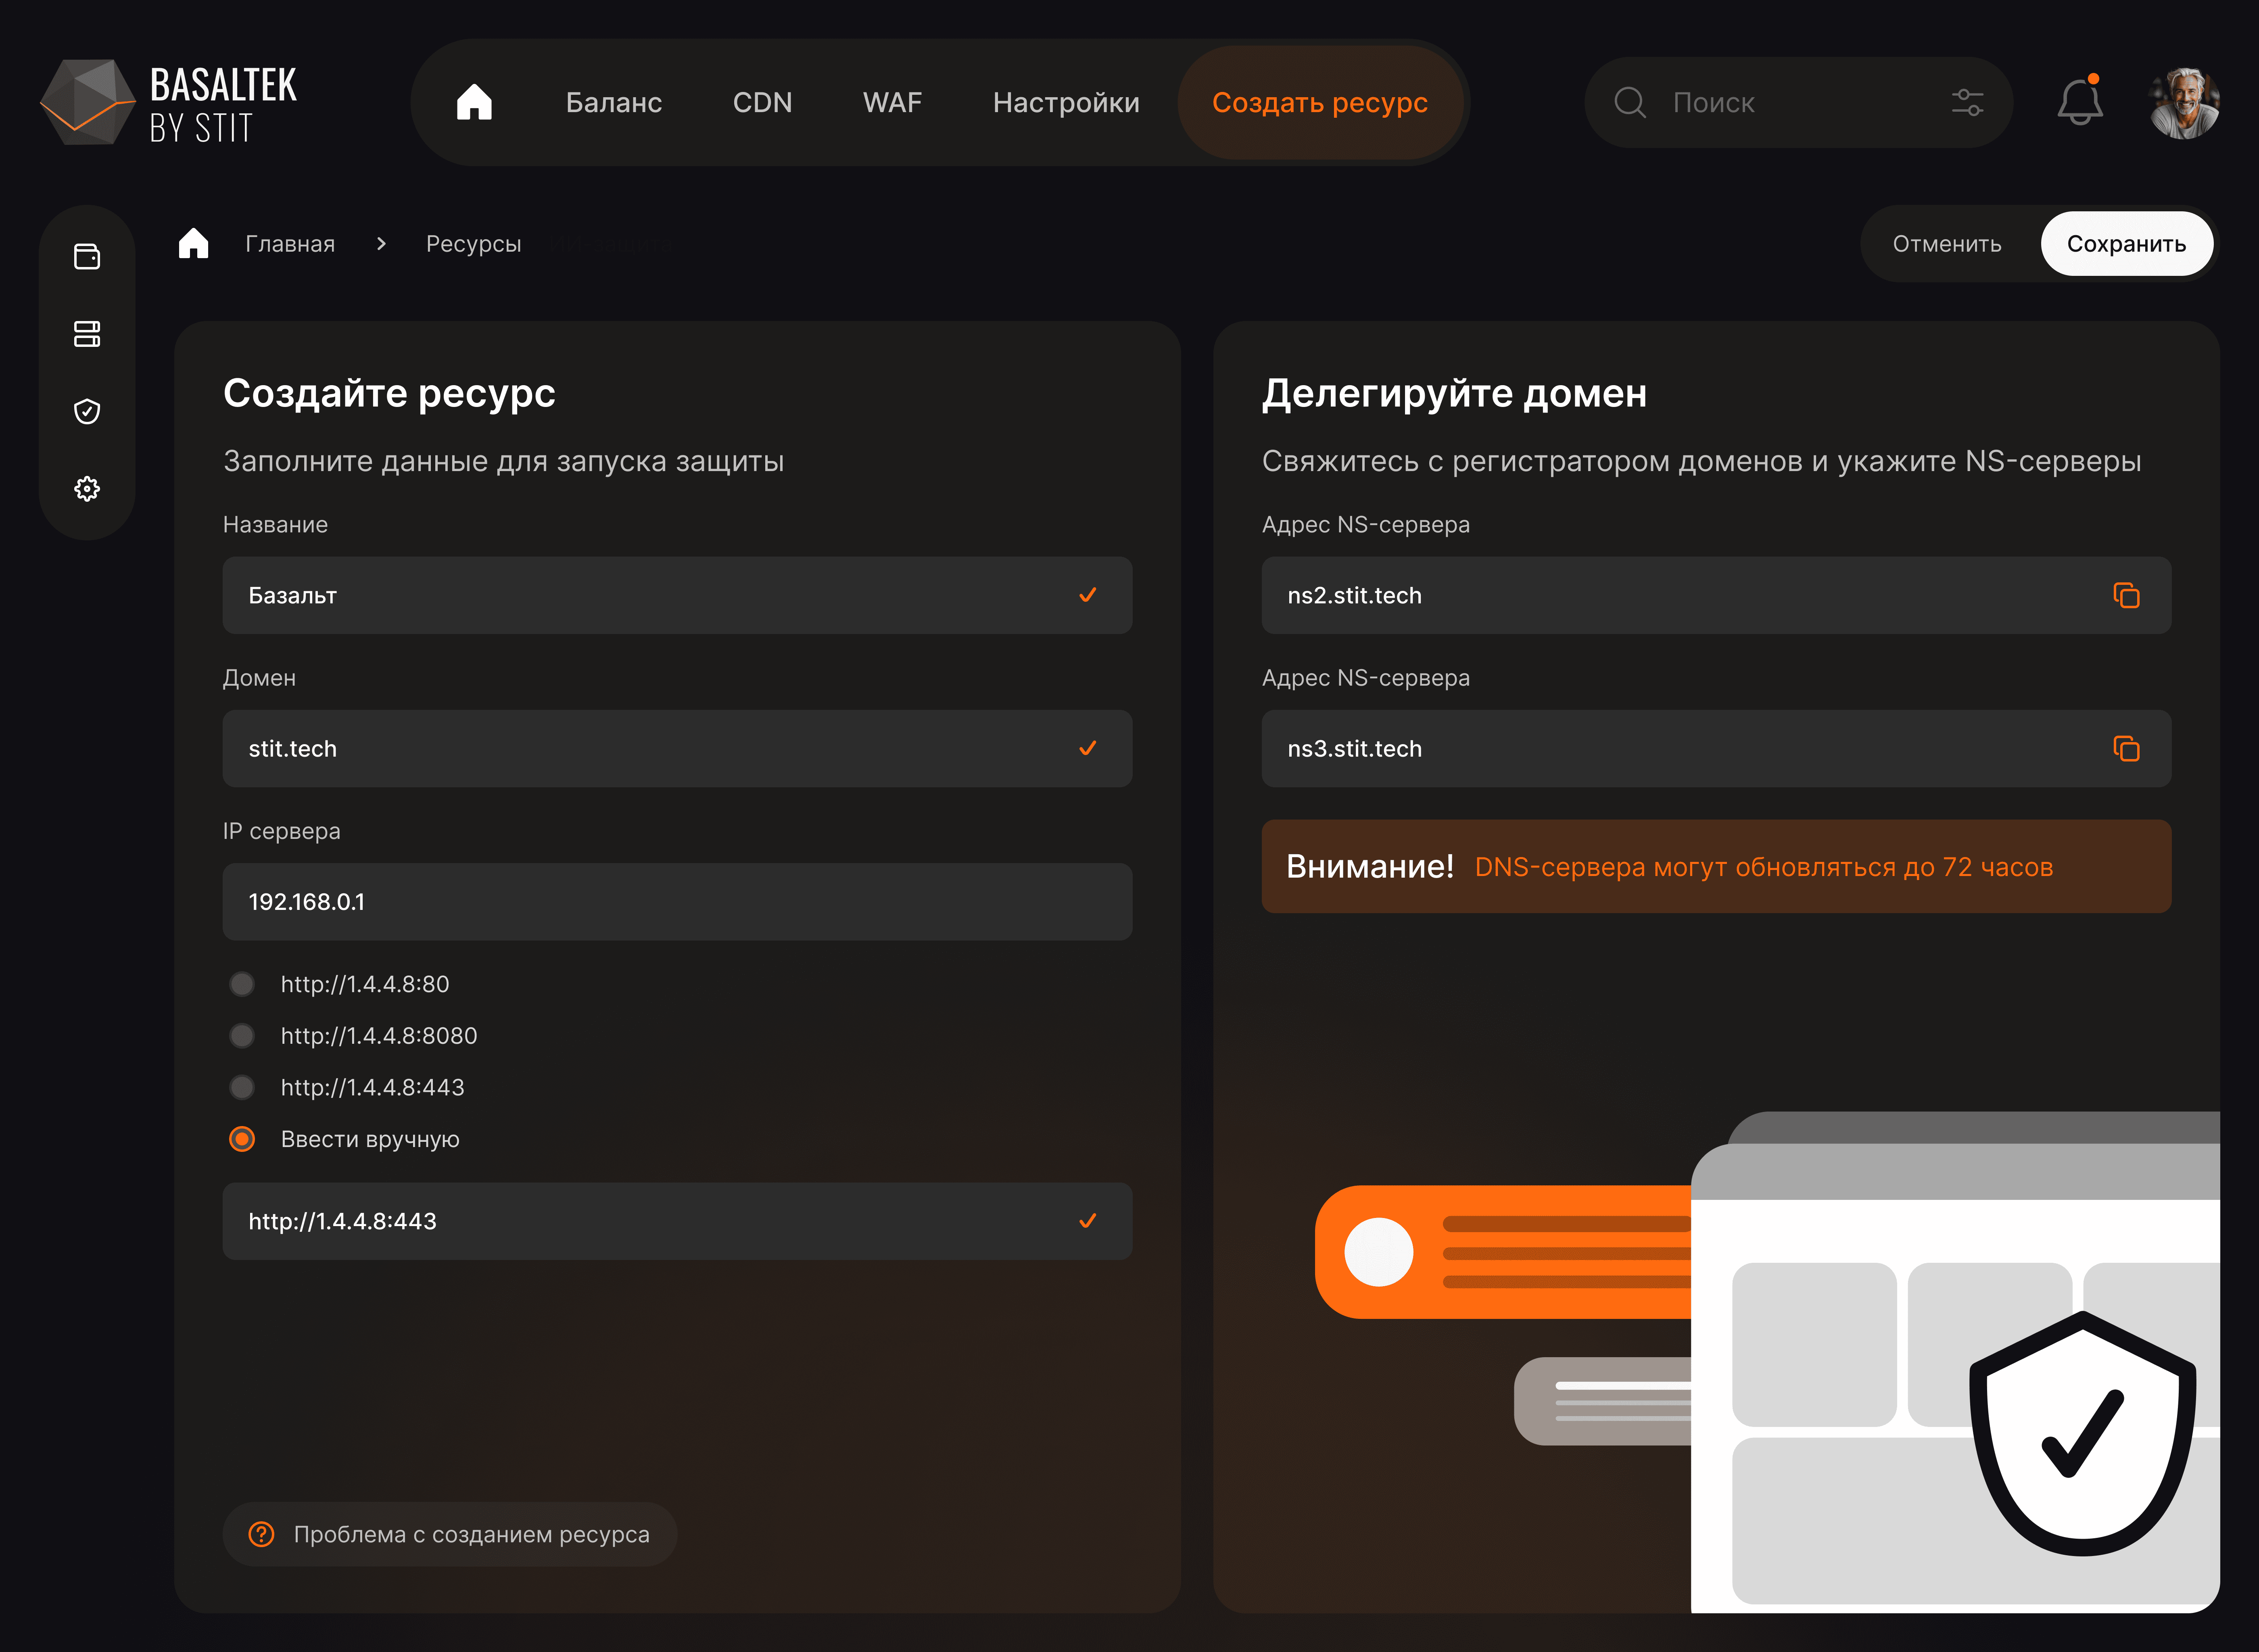The width and height of the screenshot is (2259, 1652).
Task: Choose the http://1.4.4.8:443 radio option
Action: [242, 1087]
